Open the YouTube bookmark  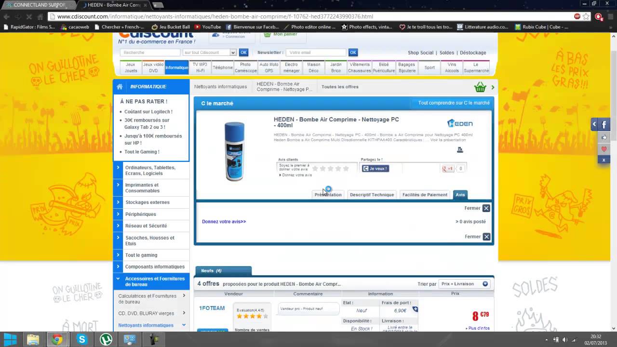208,27
